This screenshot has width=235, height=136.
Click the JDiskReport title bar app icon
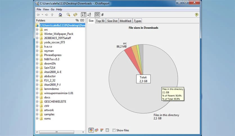coord(37,3)
